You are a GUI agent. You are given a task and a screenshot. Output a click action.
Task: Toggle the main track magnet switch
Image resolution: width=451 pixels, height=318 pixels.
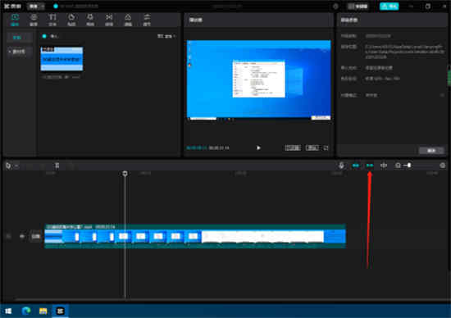pyautogui.click(x=356, y=166)
